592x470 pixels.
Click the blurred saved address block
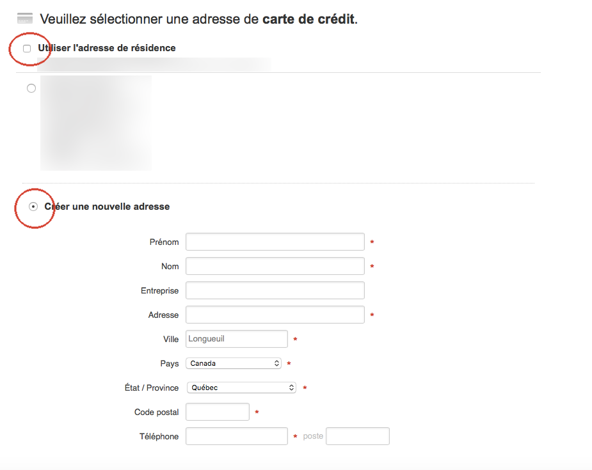tap(96, 123)
